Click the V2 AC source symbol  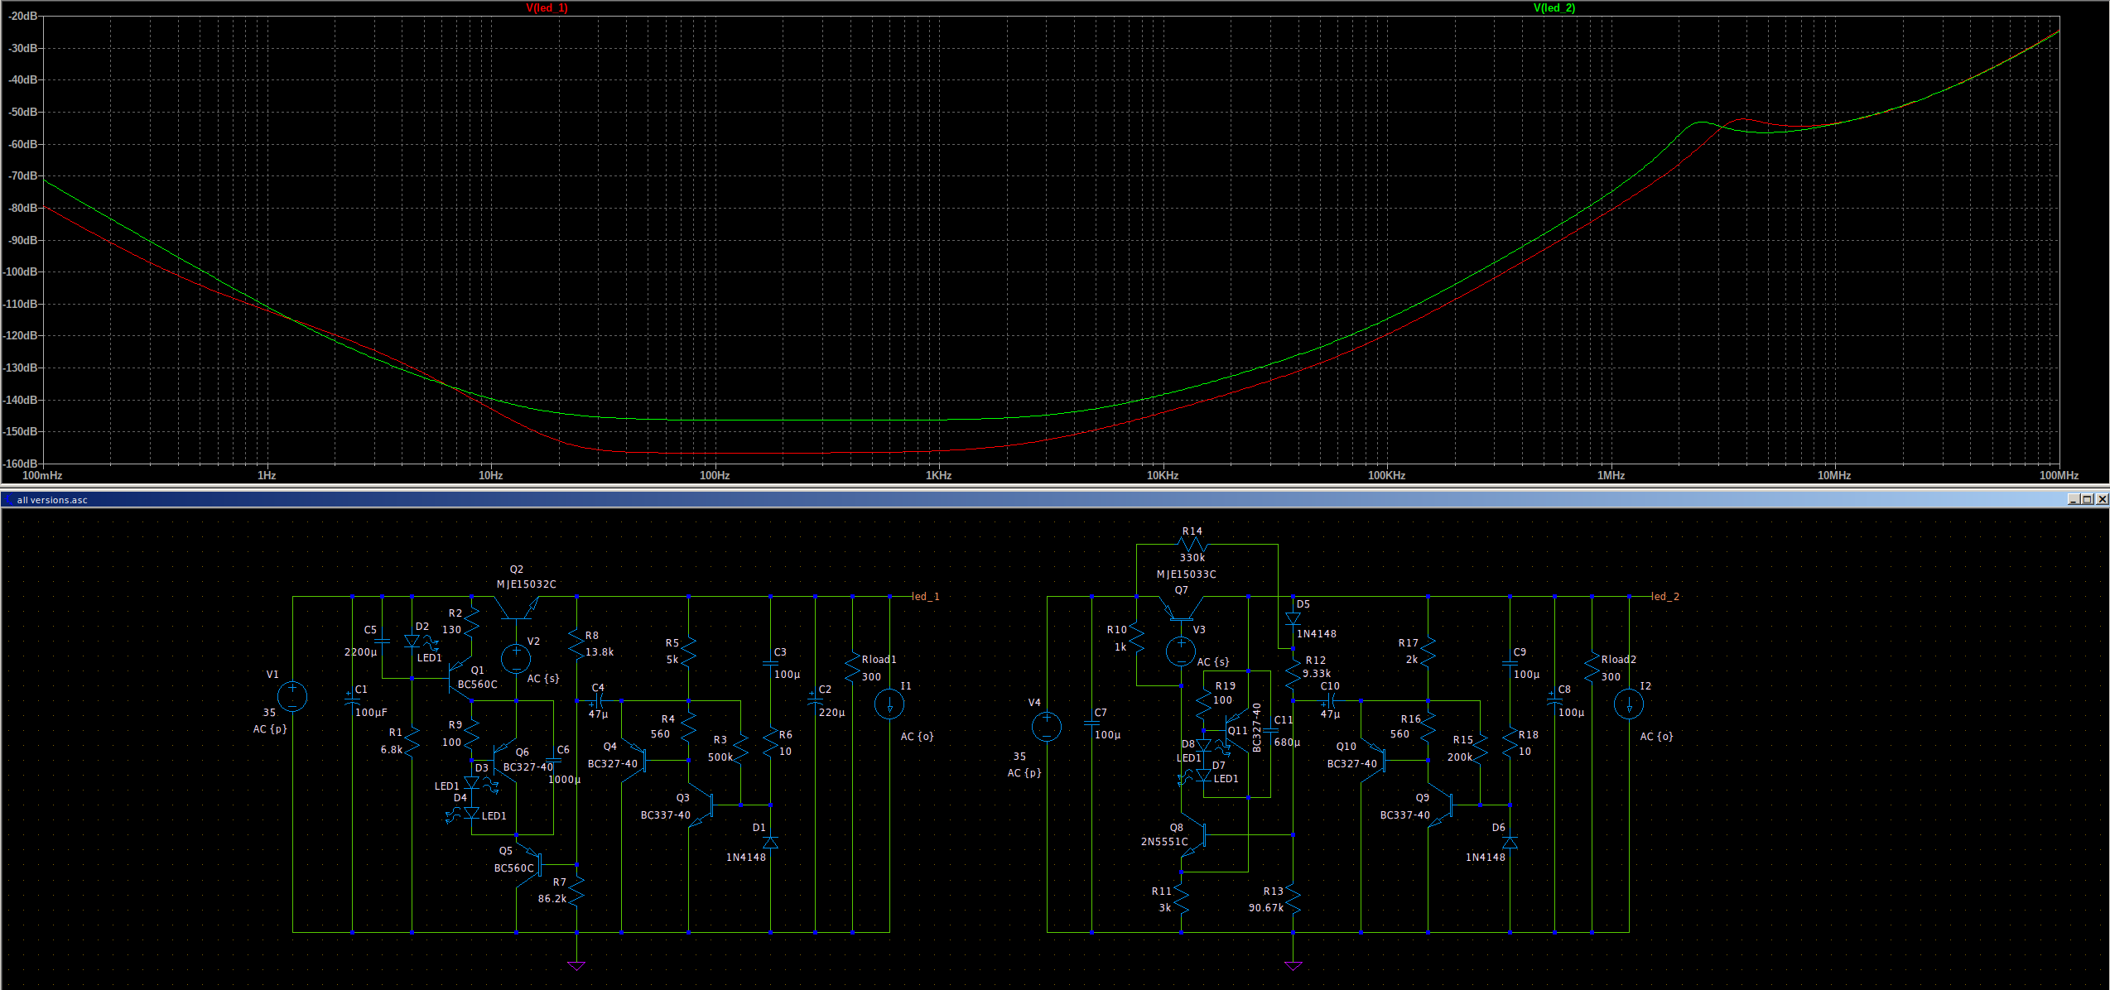(517, 659)
